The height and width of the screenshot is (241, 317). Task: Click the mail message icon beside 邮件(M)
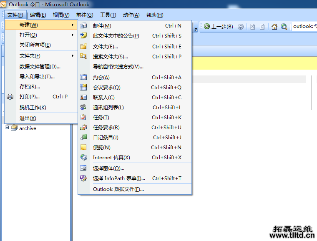pos(83,26)
